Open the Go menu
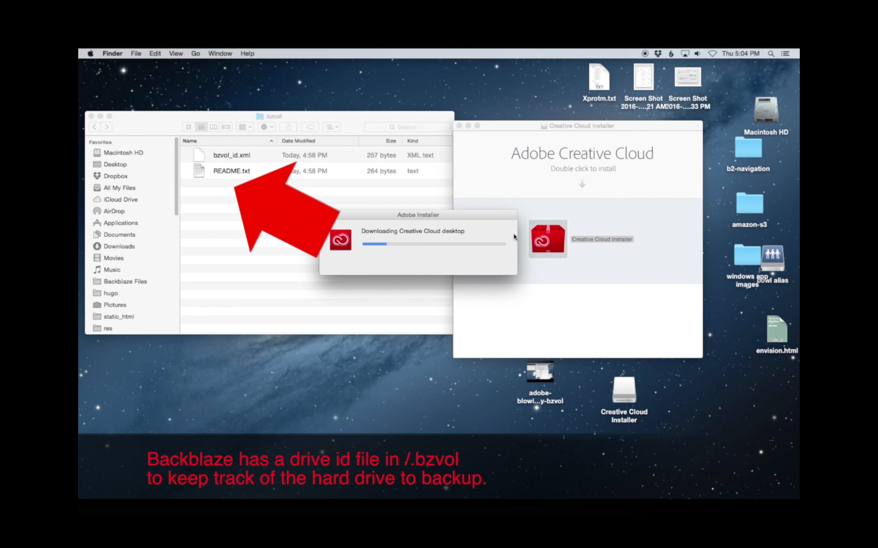The image size is (878, 548). (x=195, y=53)
